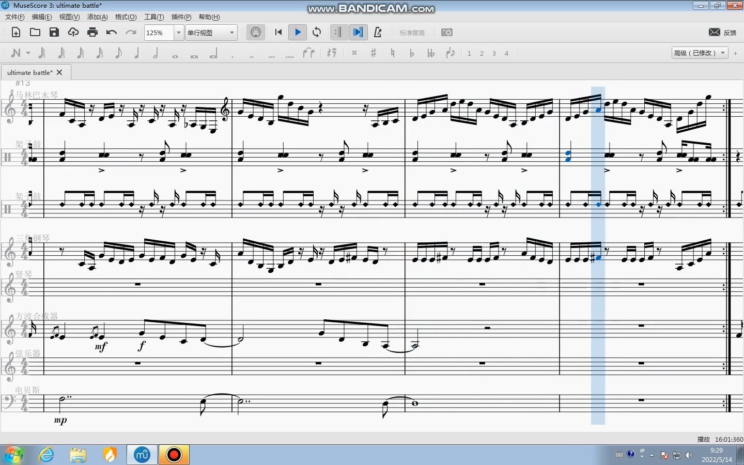Switch to voice 3
This screenshot has height=465, width=744.
[x=494, y=53]
